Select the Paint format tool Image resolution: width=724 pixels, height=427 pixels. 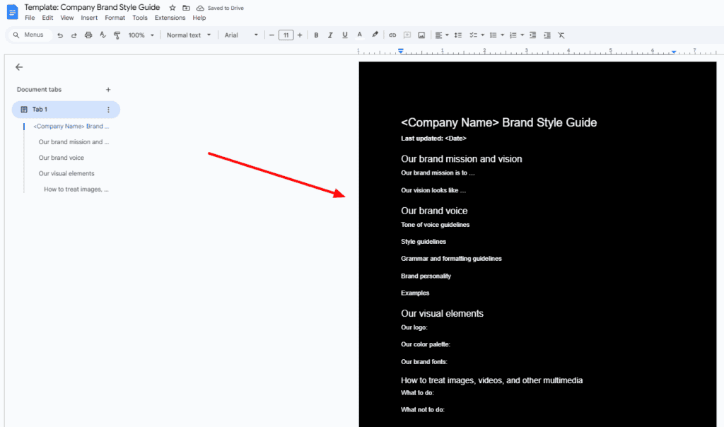(x=116, y=35)
